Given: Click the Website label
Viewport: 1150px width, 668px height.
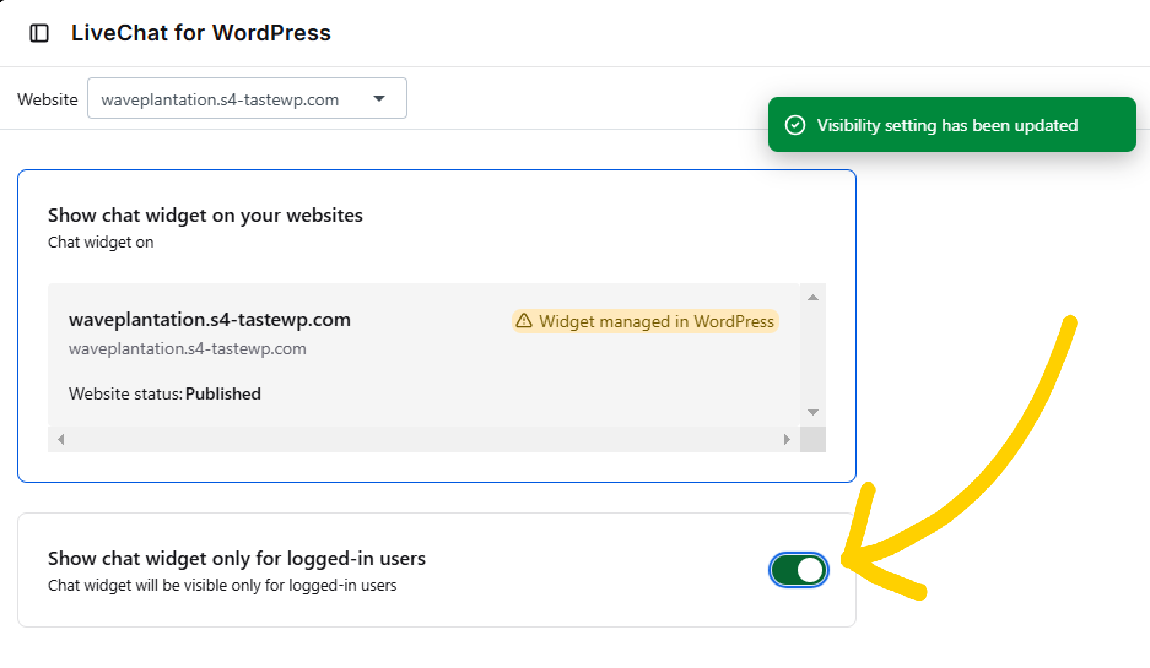Looking at the screenshot, I should coord(47,99).
